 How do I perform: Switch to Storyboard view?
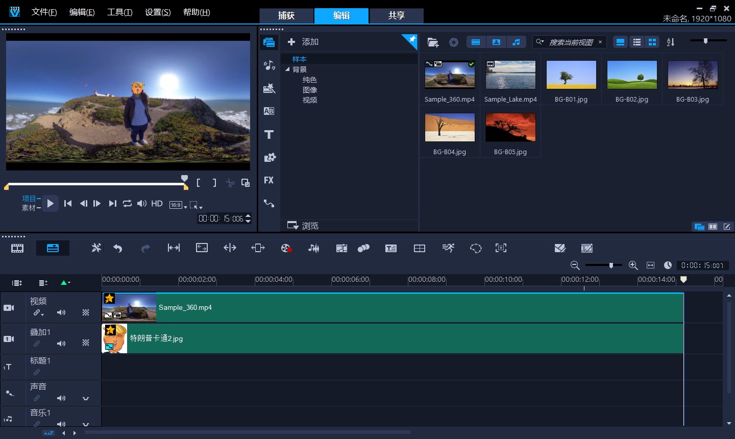[x=17, y=248]
